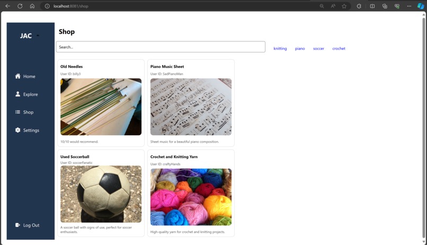Focus the shop Search field
This screenshot has height=245, width=427.
[161, 47]
